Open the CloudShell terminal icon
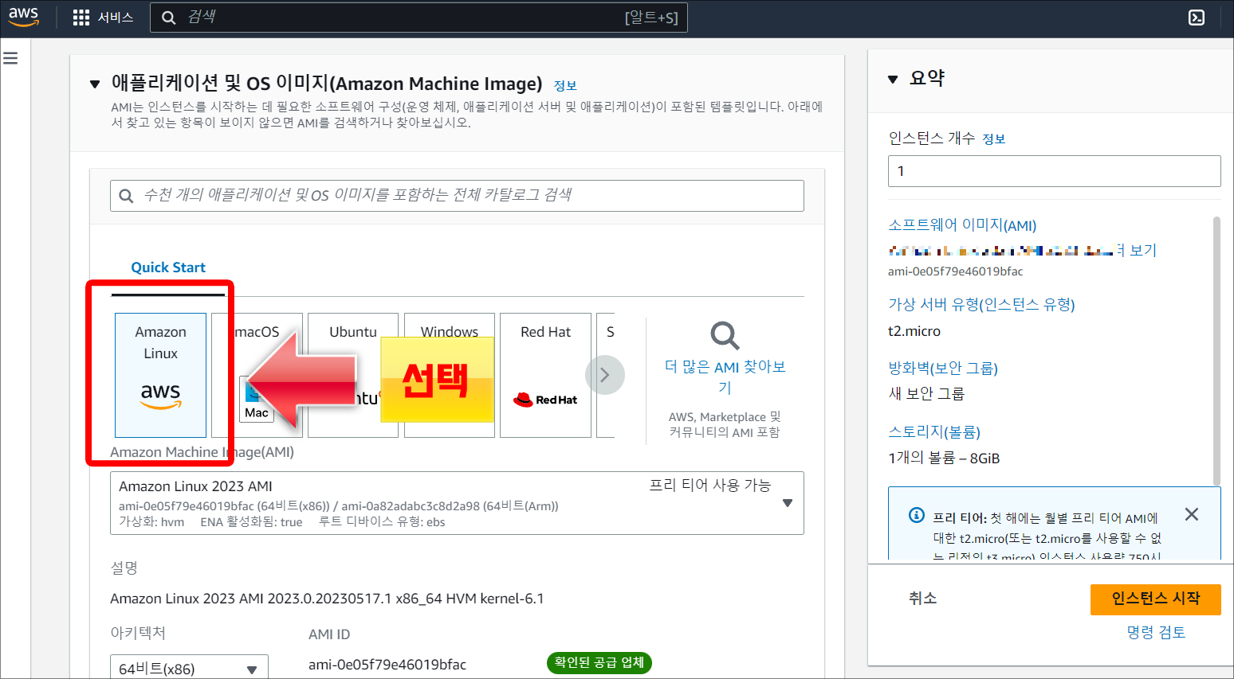Screen dimensions: 1234x679 coord(1197,18)
